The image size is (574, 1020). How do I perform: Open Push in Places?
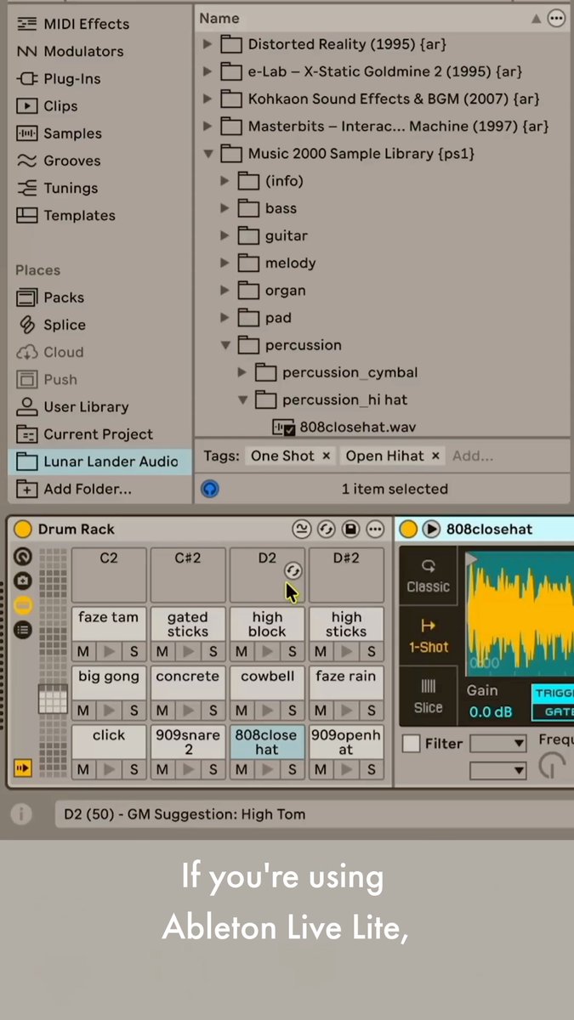point(48,379)
